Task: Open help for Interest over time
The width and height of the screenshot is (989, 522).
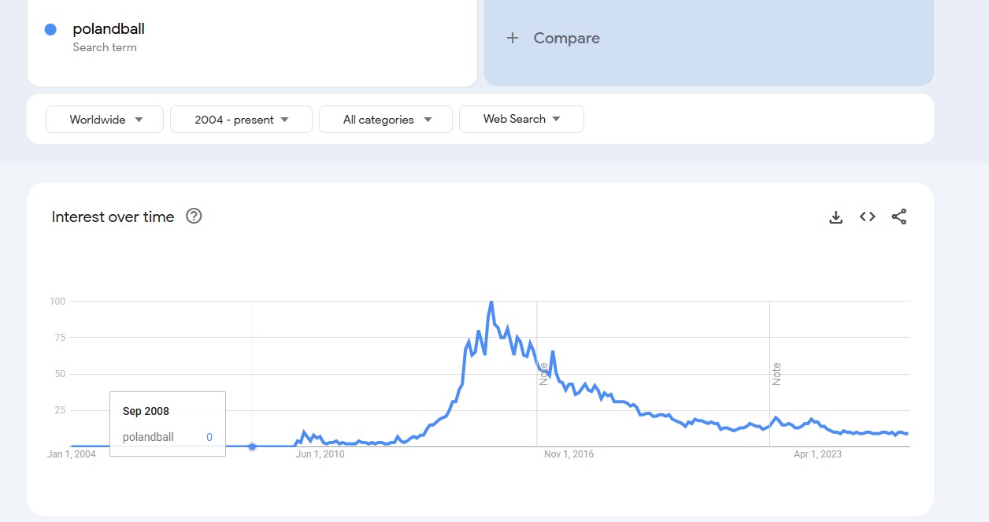Action: (194, 216)
